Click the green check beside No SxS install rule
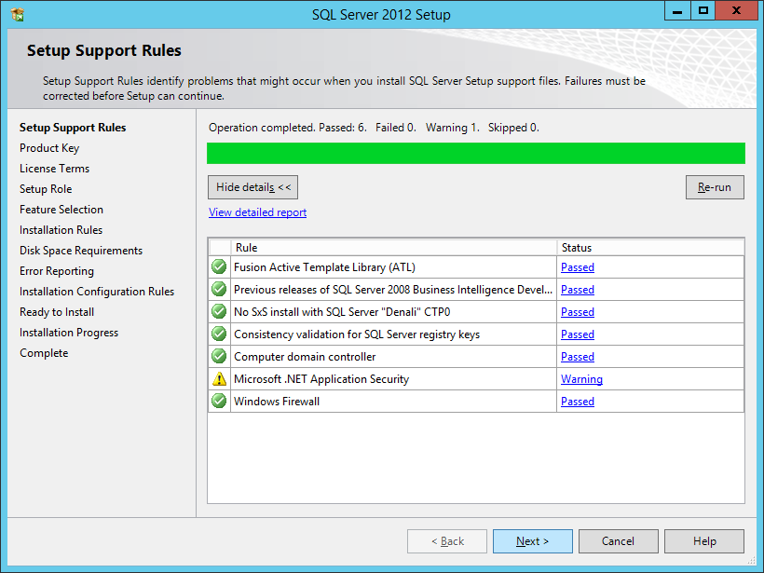 (218, 311)
